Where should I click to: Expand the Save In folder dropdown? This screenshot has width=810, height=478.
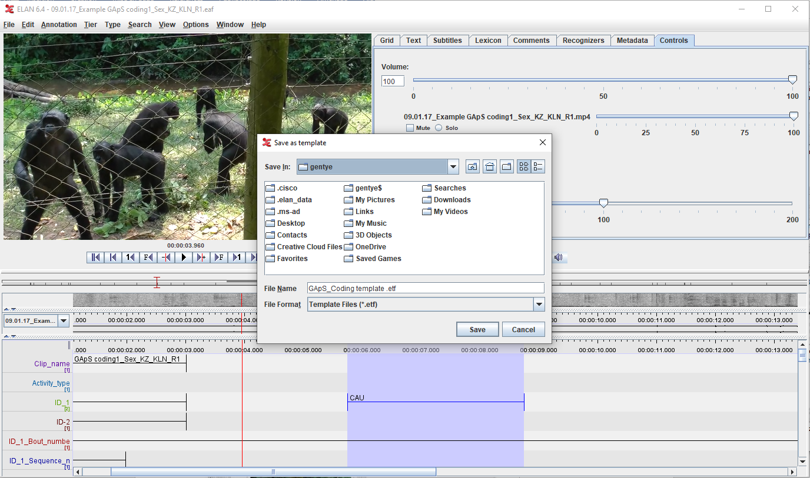453,167
